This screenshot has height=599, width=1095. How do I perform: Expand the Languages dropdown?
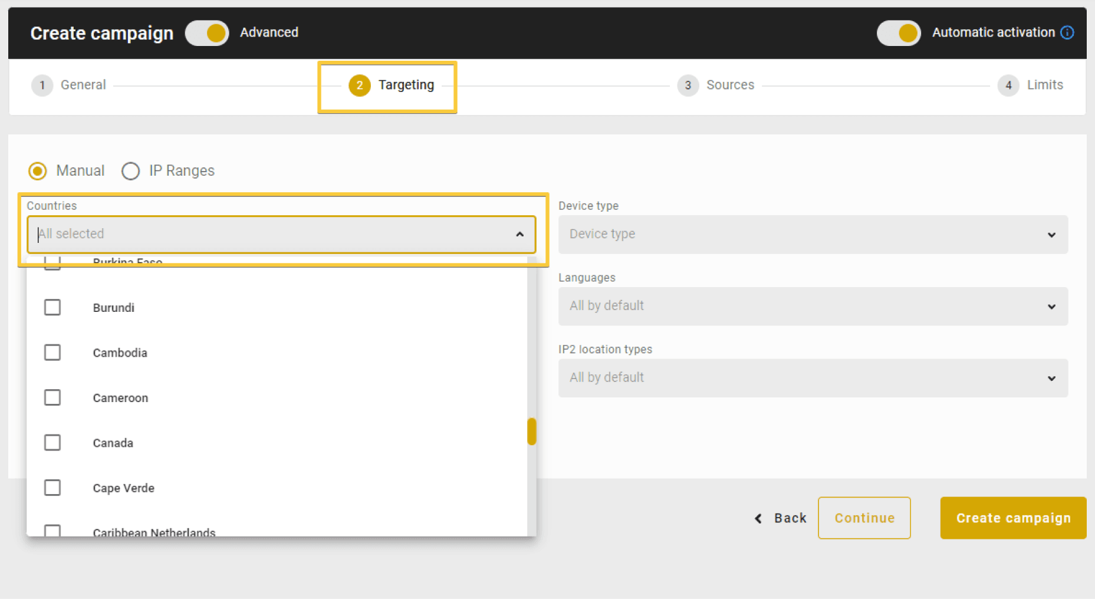813,307
